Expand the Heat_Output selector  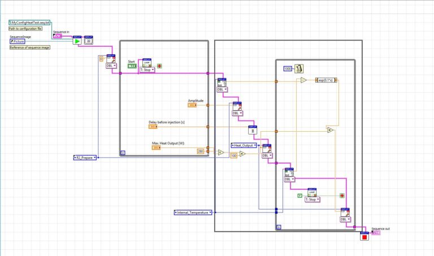coord(244,145)
